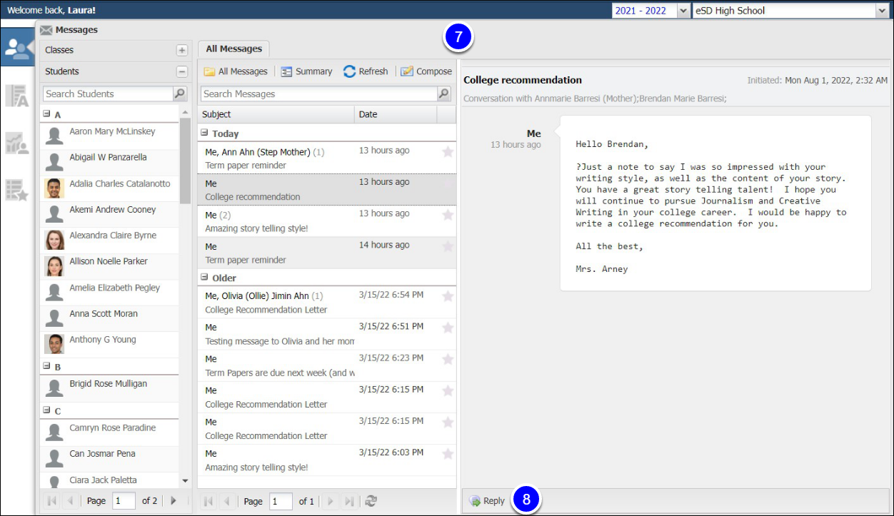Image resolution: width=894 pixels, height=516 pixels.
Task: Star the Amazing story telling style message from today
Action: click(448, 215)
